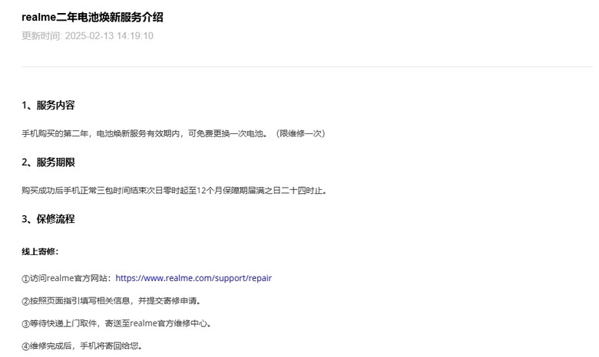This screenshot has height=357, width=599.
Task: Click the heading '1、服务内容'
Action: click(x=48, y=105)
